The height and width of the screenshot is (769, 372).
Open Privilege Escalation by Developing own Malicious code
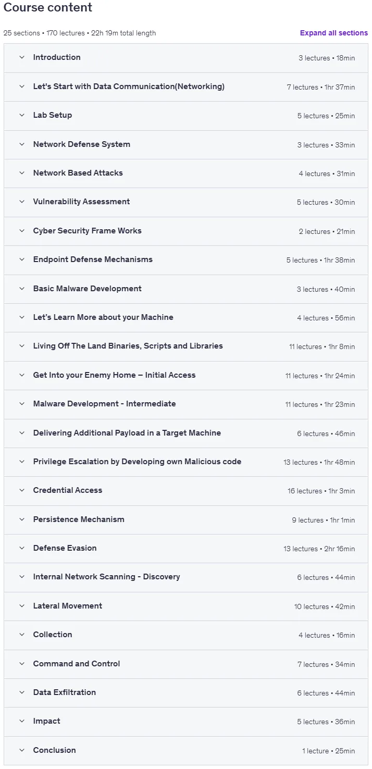click(138, 462)
